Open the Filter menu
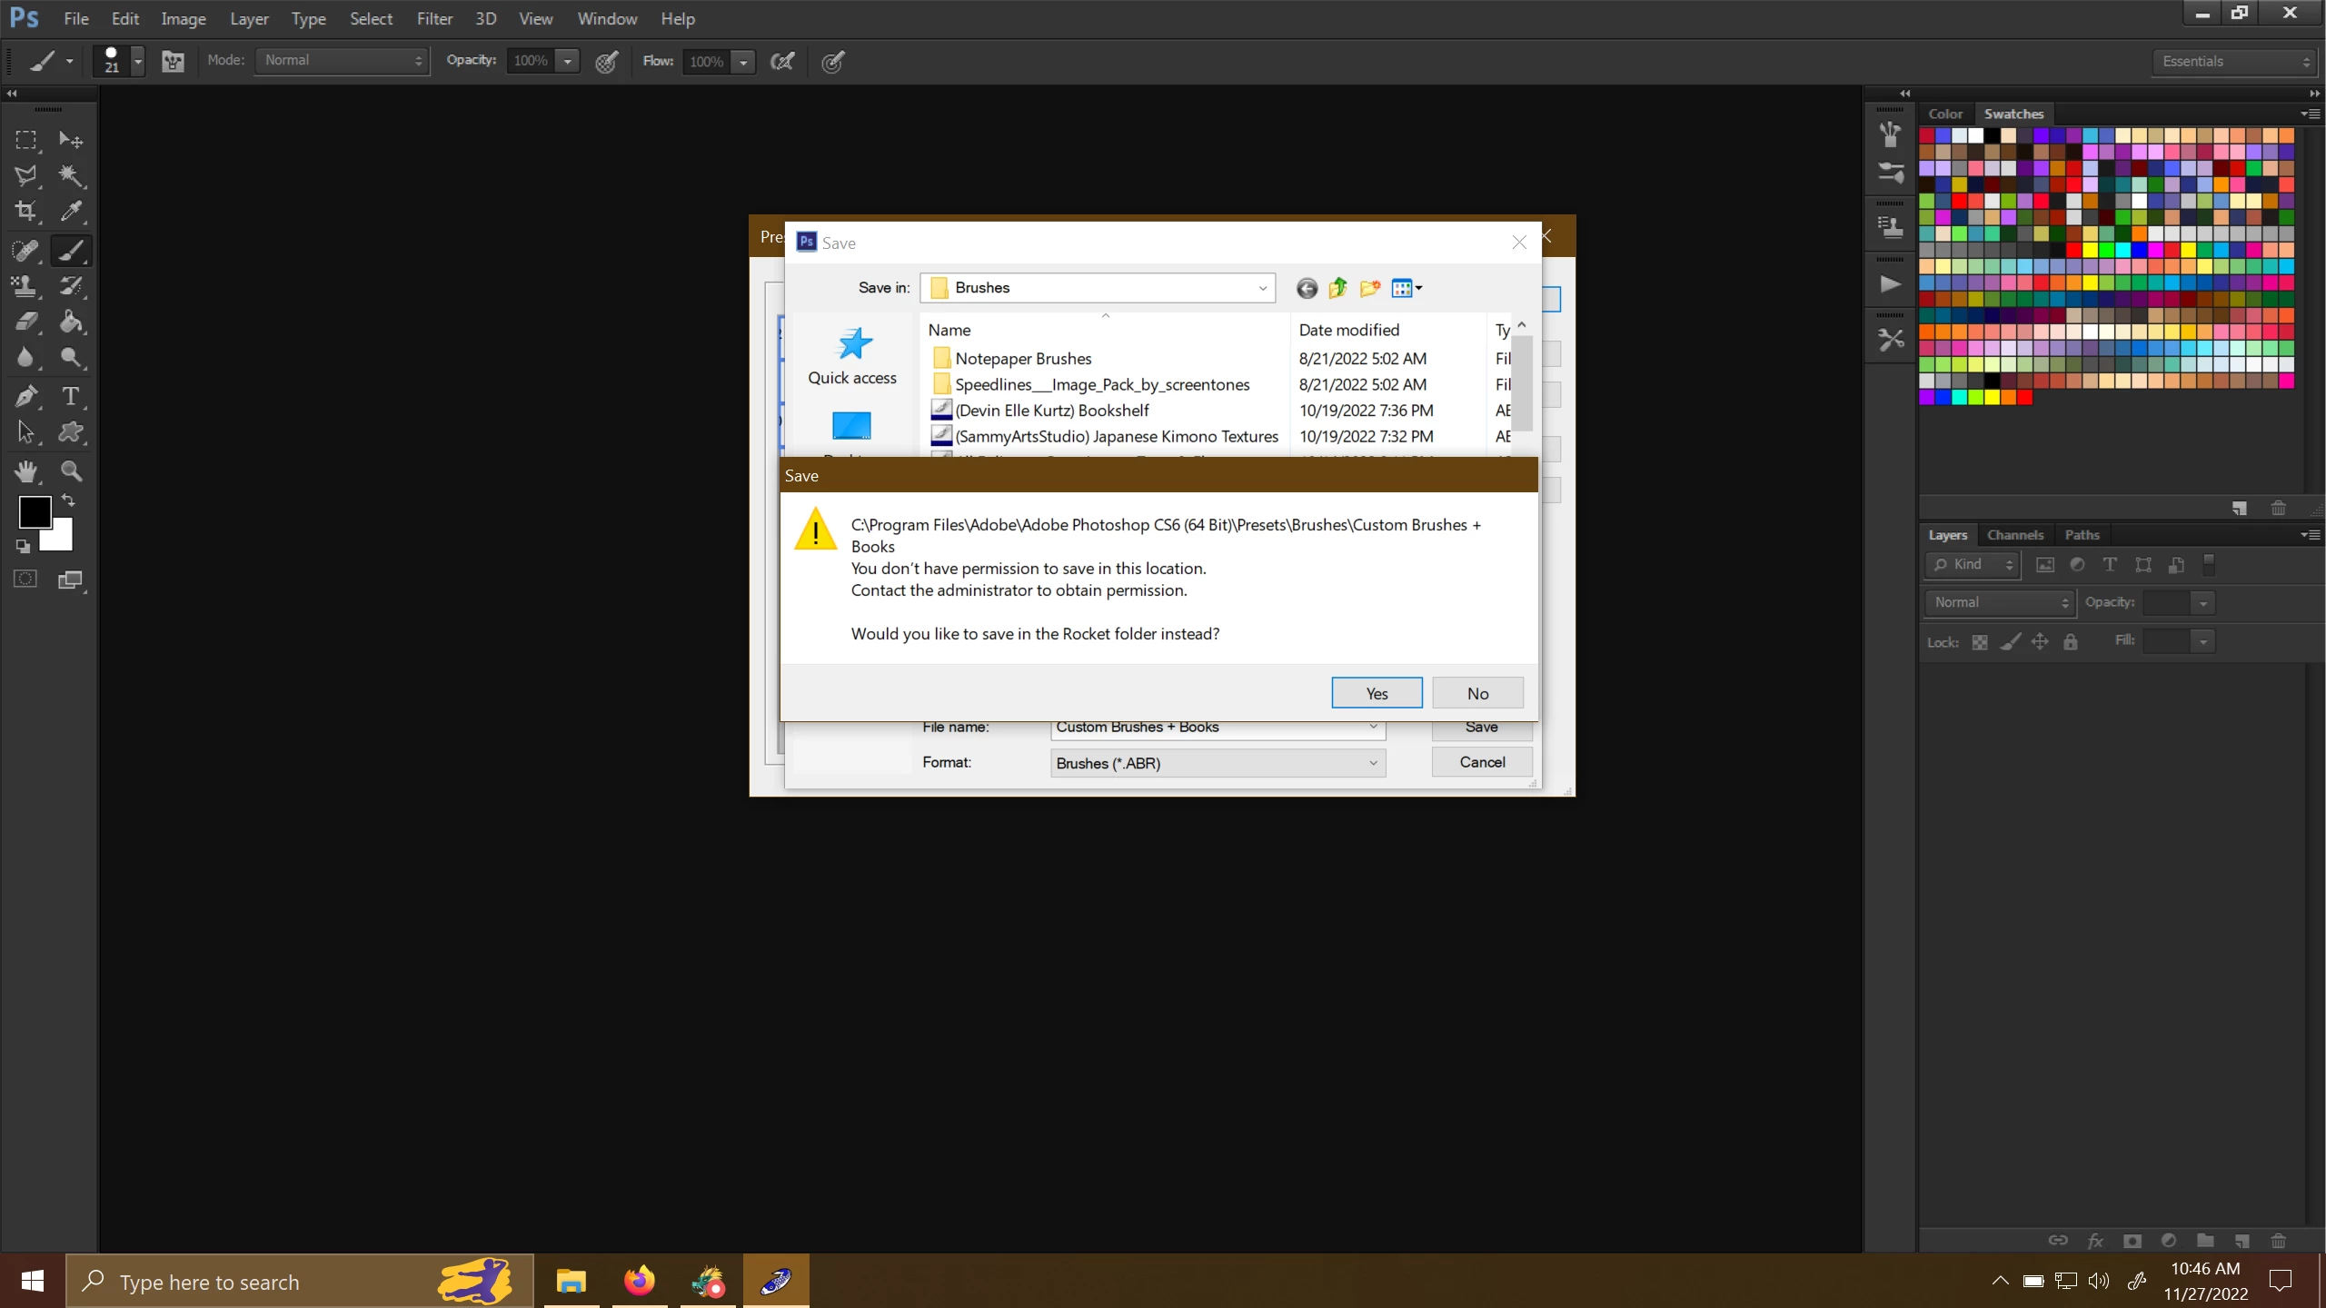The image size is (2326, 1308). 434,18
